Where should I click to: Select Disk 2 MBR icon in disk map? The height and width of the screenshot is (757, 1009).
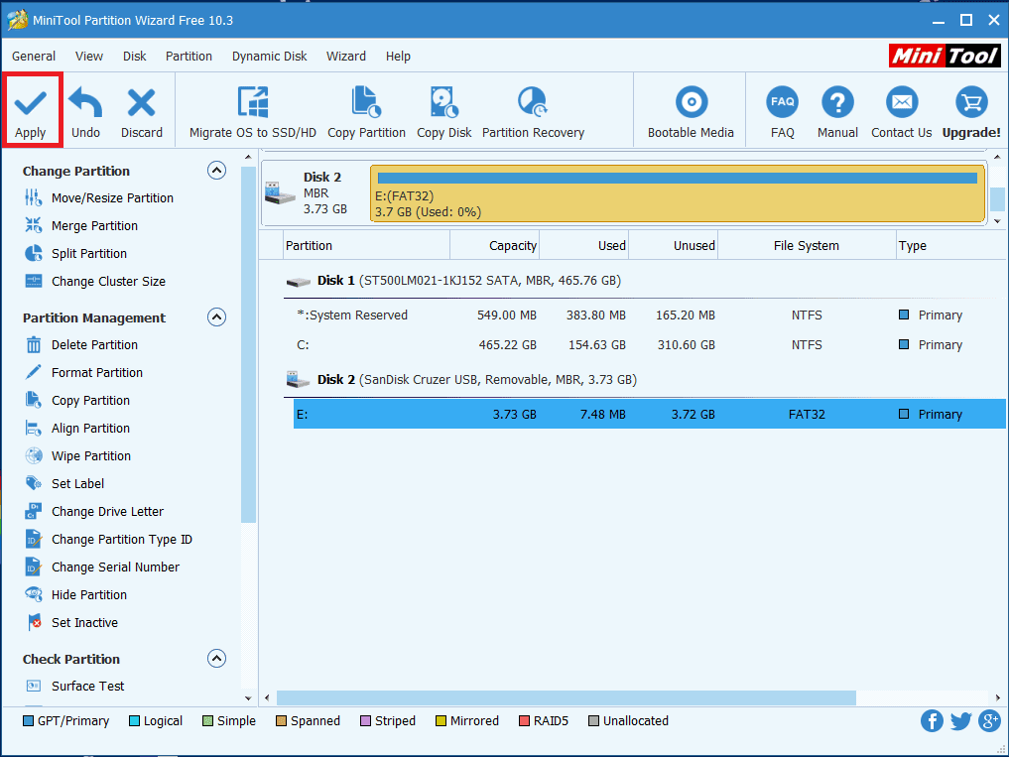(280, 193)
